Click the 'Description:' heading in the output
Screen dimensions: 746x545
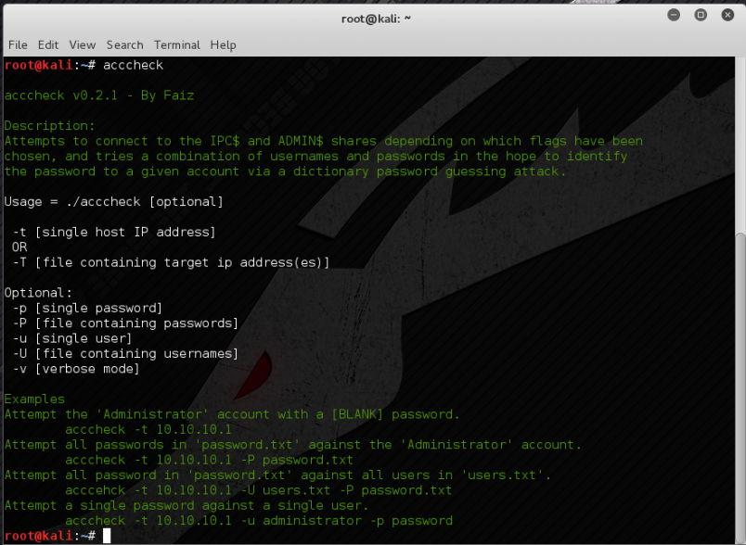(x=49, y=126)
